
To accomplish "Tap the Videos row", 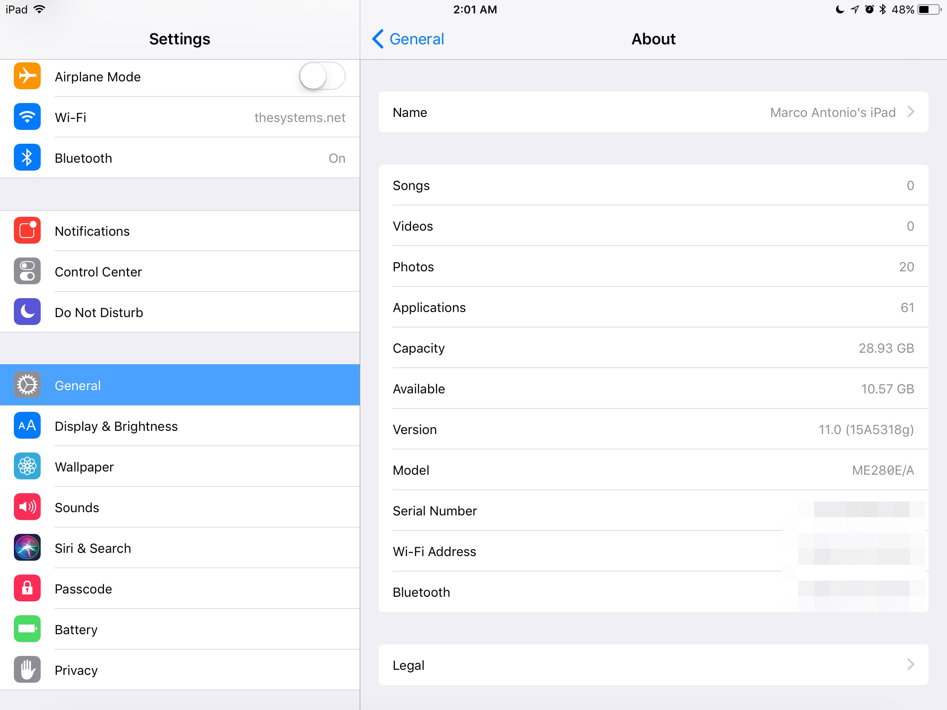I will (x=653, y=226).
